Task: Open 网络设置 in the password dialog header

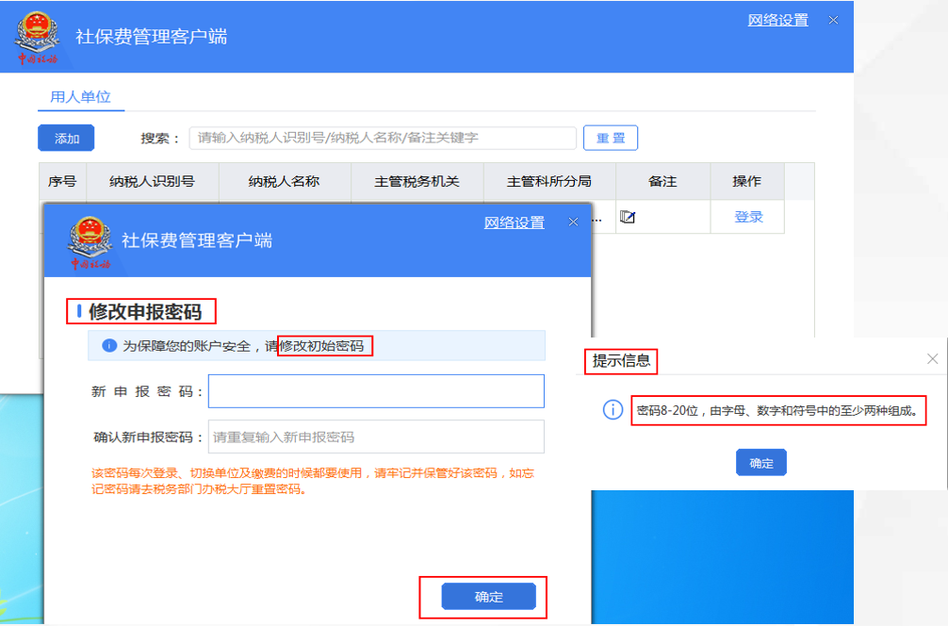Action: (x=514, y=222)
